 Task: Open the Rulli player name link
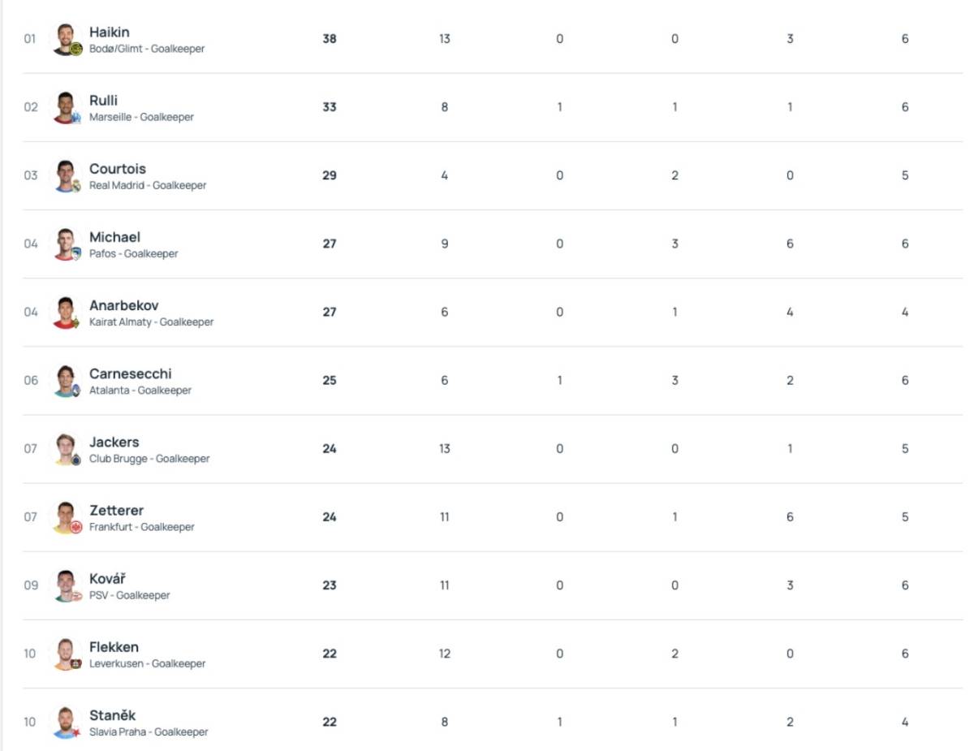click(x=103, y=101)
